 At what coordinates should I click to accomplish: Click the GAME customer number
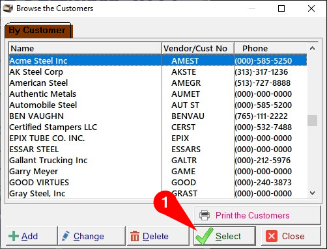point(183,171)
